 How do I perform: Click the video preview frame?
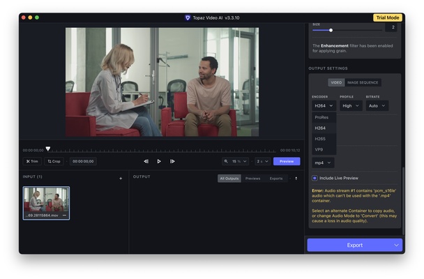162,82
